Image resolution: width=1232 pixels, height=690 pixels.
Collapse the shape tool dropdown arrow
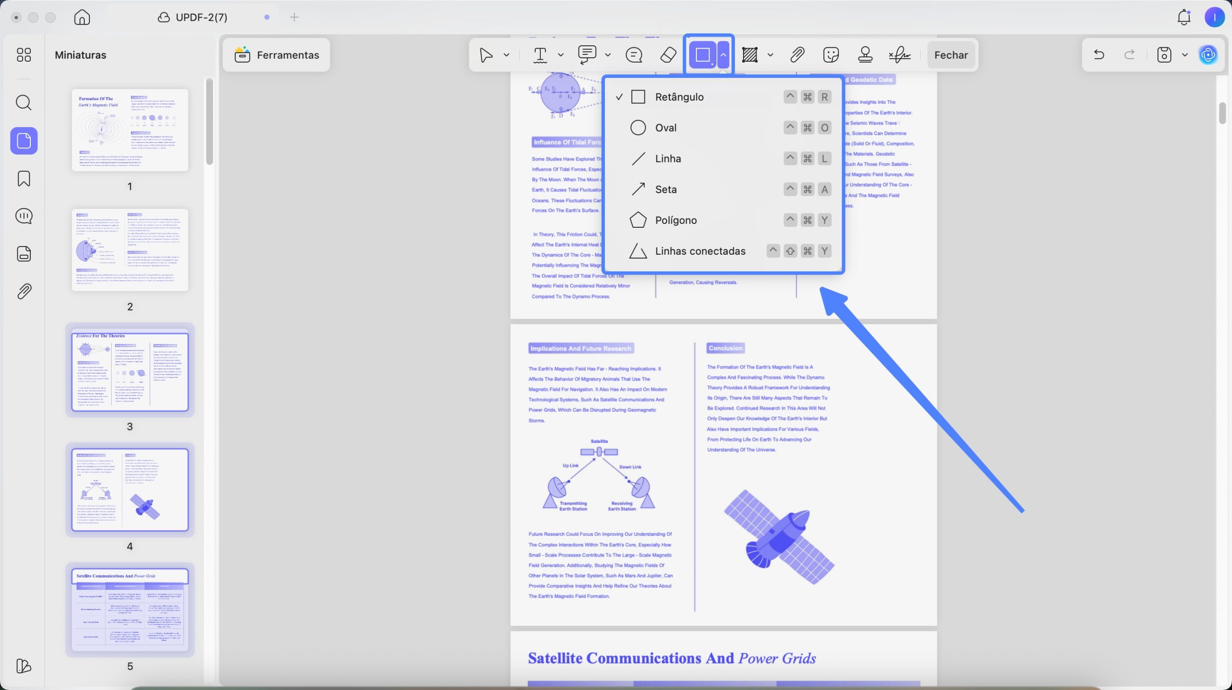(723, 55)
